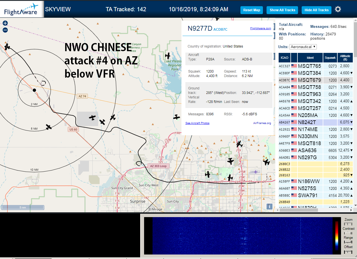The width and height of the screenshot is (357, 259).
Task: Select the N174ME aircraft row
Action: click(316, 129)
